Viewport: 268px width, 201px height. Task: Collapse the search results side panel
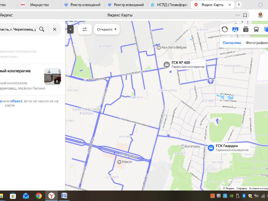point(70,29)
